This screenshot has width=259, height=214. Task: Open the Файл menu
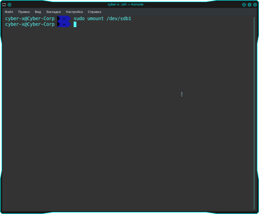tap(9, 12)
